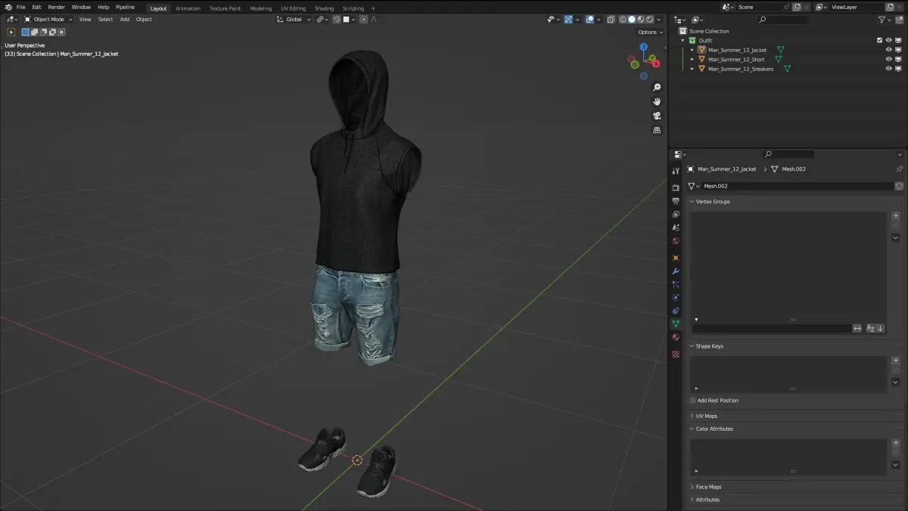908x511 pixels.
Task: Add a new vertex group with plus
Action: pos(895,215)
